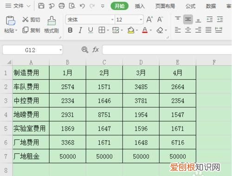Screen dimensions: 232x176
Task: Align text right
Action: pos(198,30)
